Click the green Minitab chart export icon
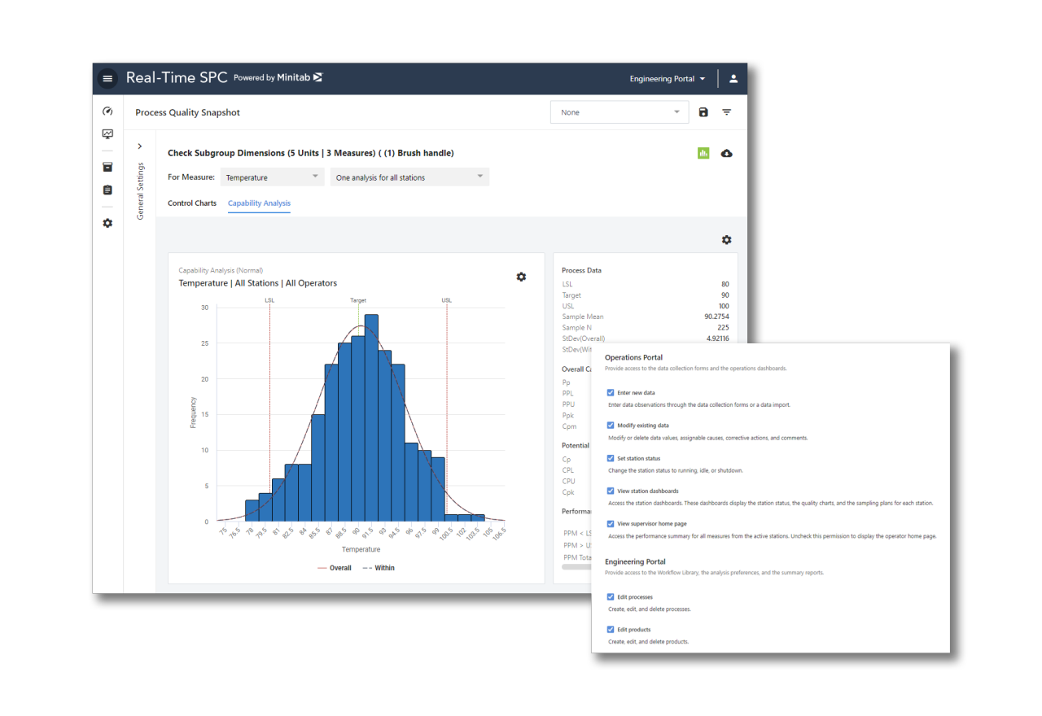 tap(703, 153)
